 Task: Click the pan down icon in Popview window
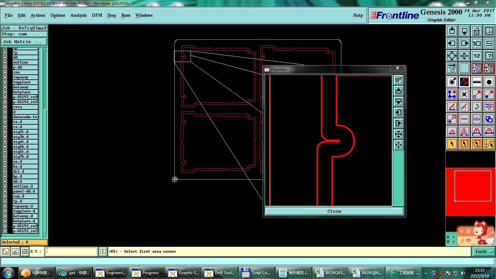tap(398, 101)
